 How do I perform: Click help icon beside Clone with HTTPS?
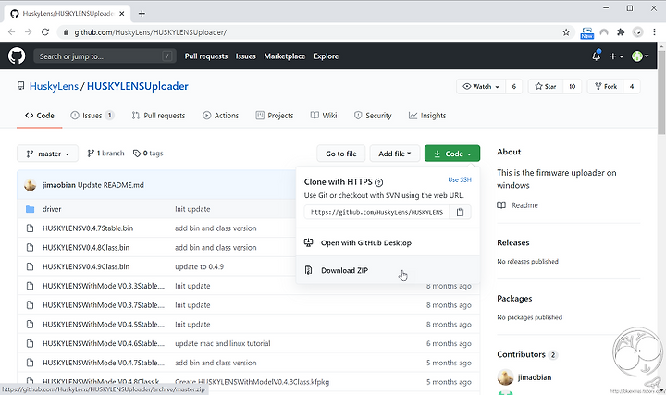379,182
